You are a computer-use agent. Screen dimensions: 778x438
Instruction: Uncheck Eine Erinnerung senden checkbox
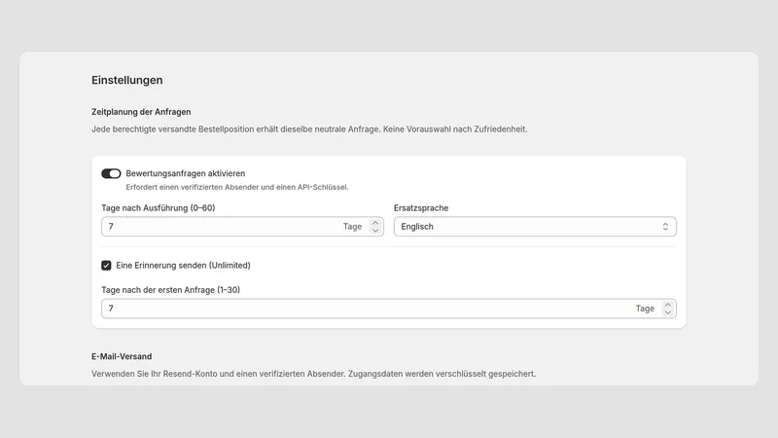click(x=106, y=265)
